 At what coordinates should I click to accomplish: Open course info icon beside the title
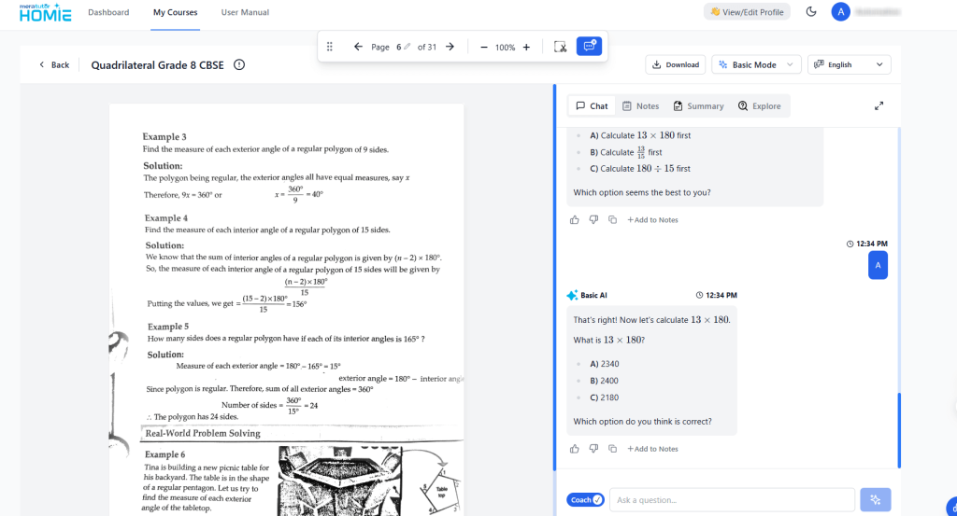coord(239,64)
